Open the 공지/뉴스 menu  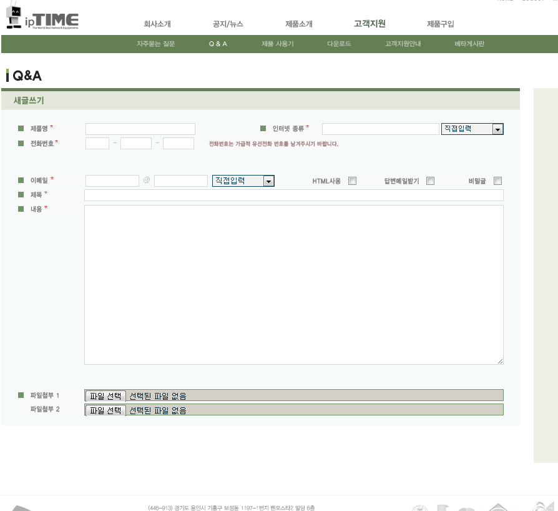228,24
